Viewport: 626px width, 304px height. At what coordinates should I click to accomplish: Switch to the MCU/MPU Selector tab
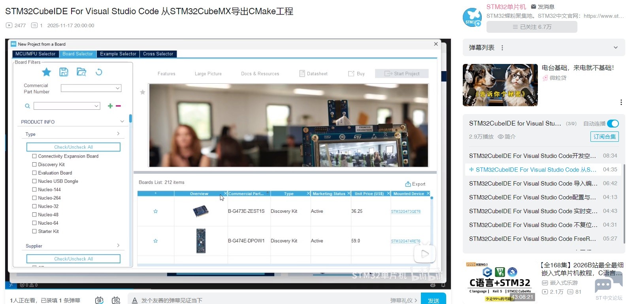35,54
